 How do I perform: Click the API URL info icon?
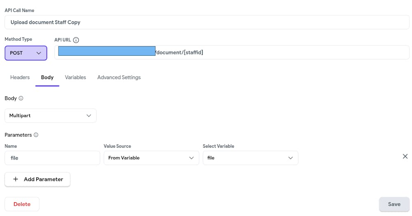click(x=76, y=40)
